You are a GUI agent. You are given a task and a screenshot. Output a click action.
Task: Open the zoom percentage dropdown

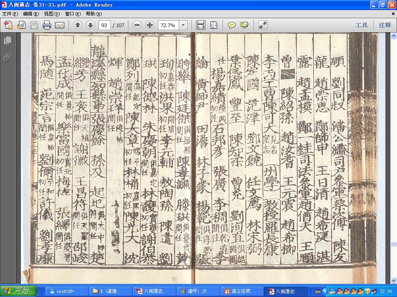pyautogui.click(x=183, y=25)
